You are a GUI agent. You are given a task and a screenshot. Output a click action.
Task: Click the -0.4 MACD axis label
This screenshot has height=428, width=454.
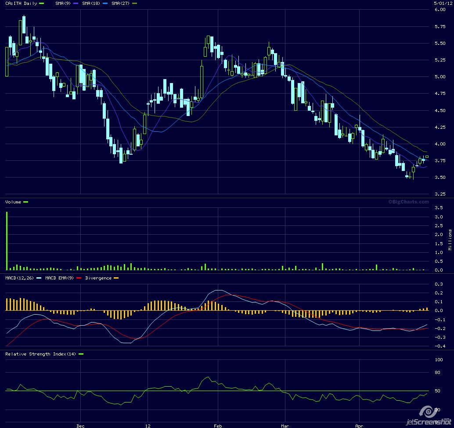[439, 346]
